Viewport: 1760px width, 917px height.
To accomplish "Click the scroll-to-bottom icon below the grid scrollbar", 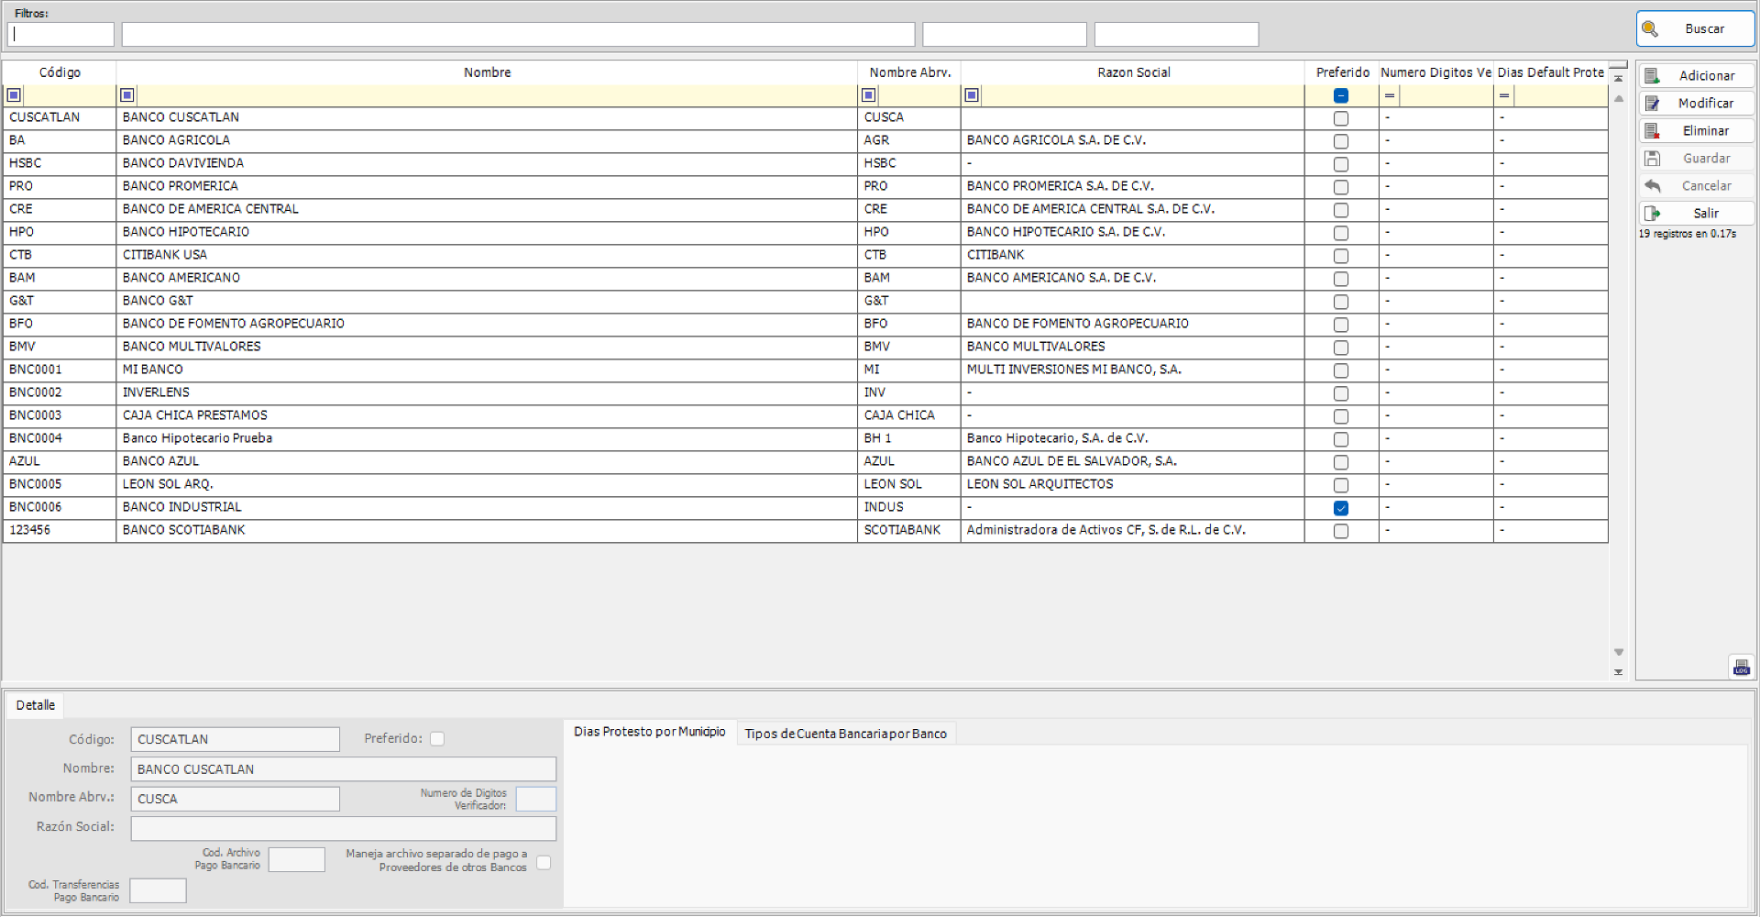I will (1619, 672).
